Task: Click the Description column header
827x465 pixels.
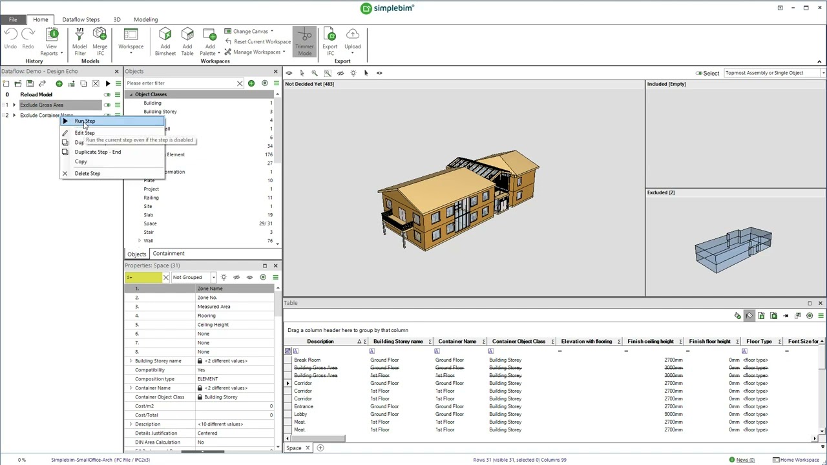Action: coord(320,342)
